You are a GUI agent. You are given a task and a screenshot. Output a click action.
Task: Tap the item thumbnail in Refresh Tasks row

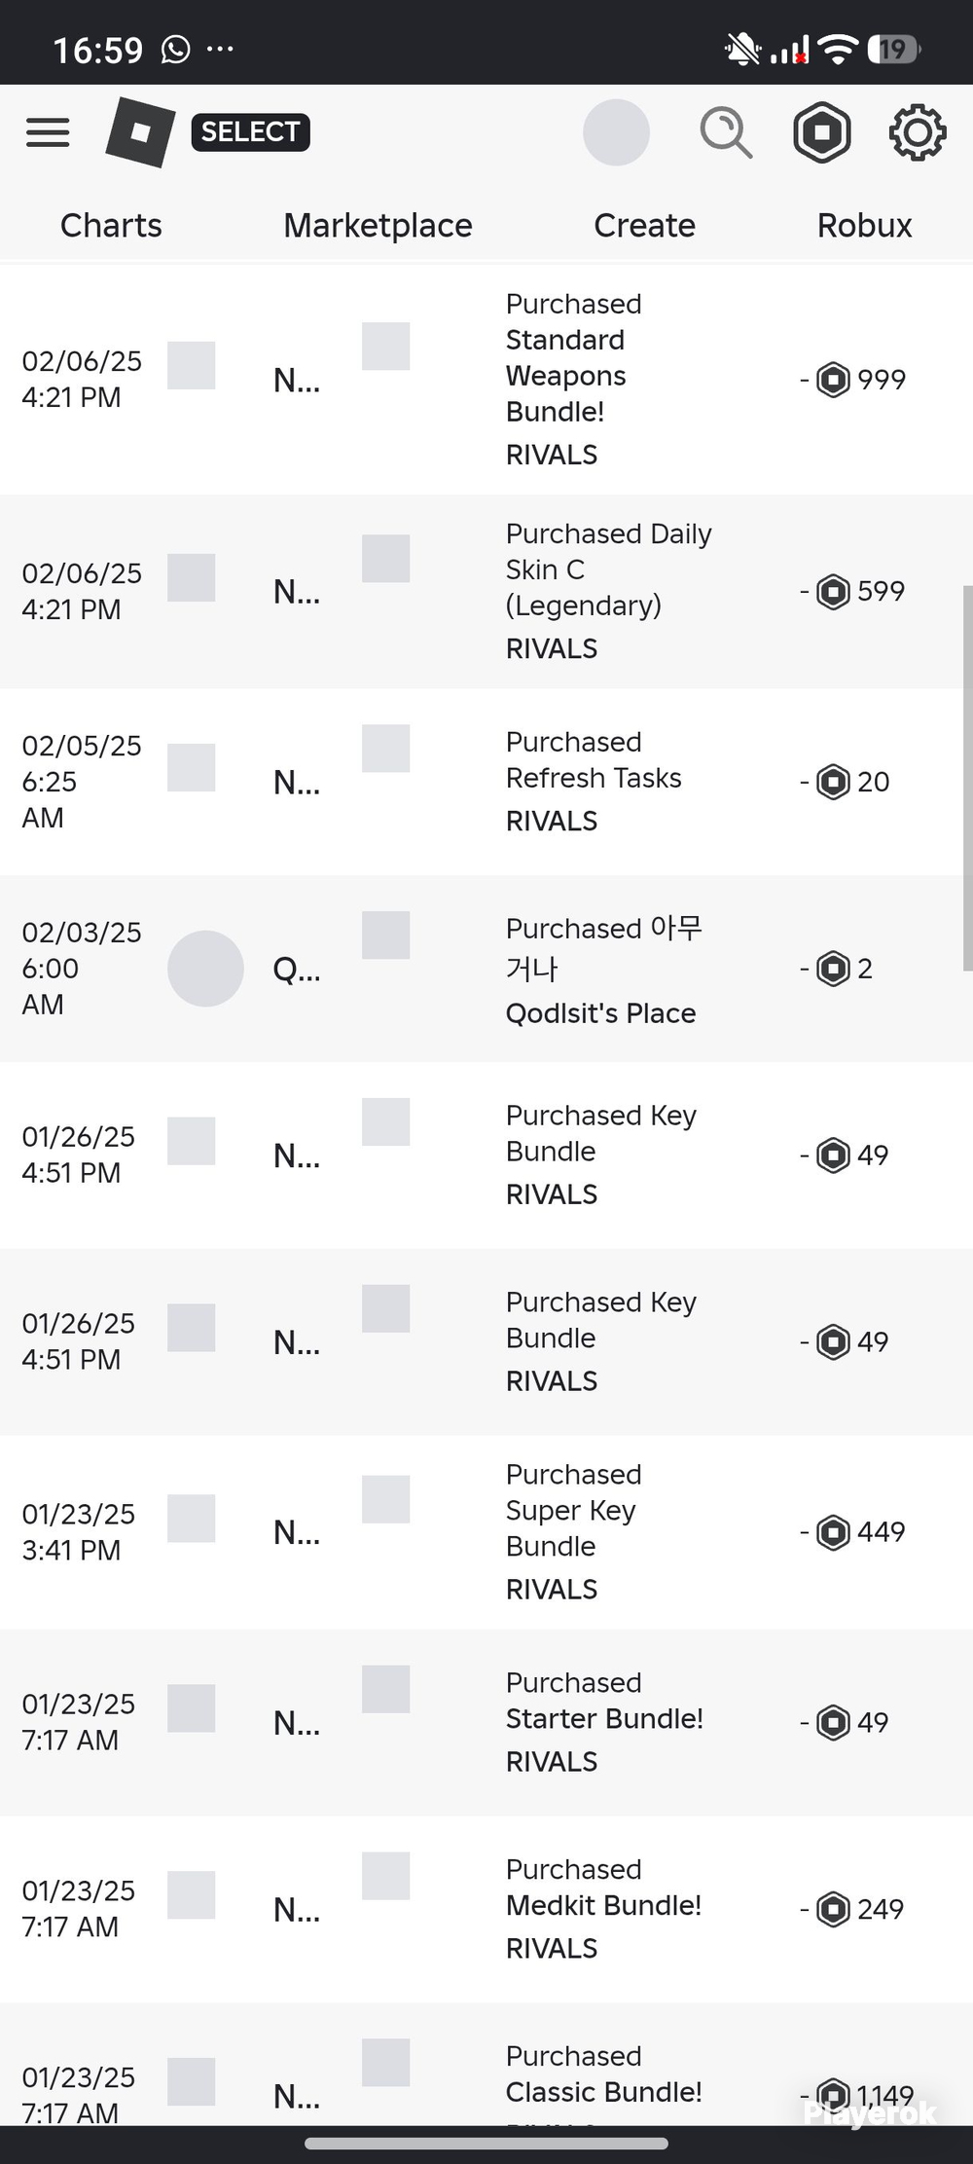[x=385, y=749]
